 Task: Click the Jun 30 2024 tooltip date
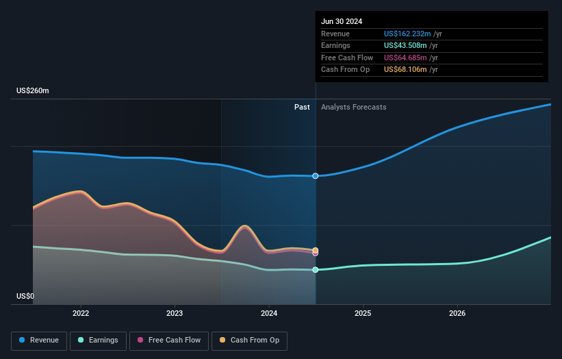[341, 21]
